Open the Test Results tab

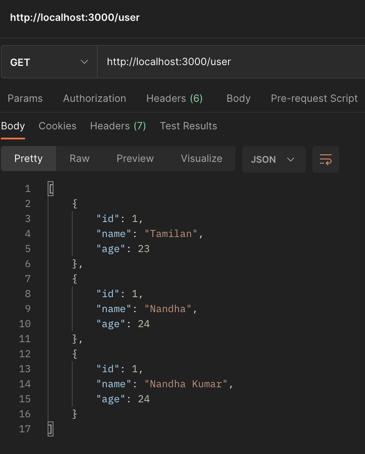pyautogui.click(x=188, y=126)
